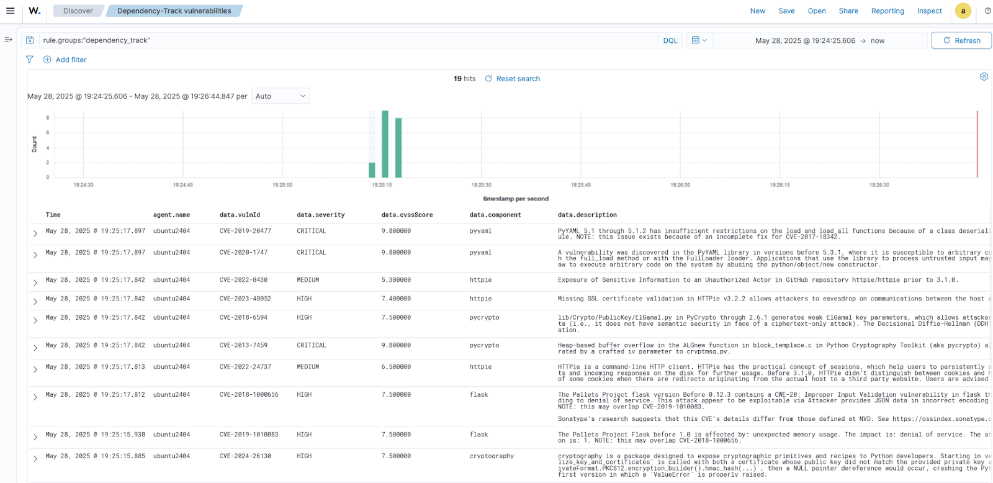The image size is (993, 483).
Task: Click the cryptography component cell
Action: click(492, 456)
